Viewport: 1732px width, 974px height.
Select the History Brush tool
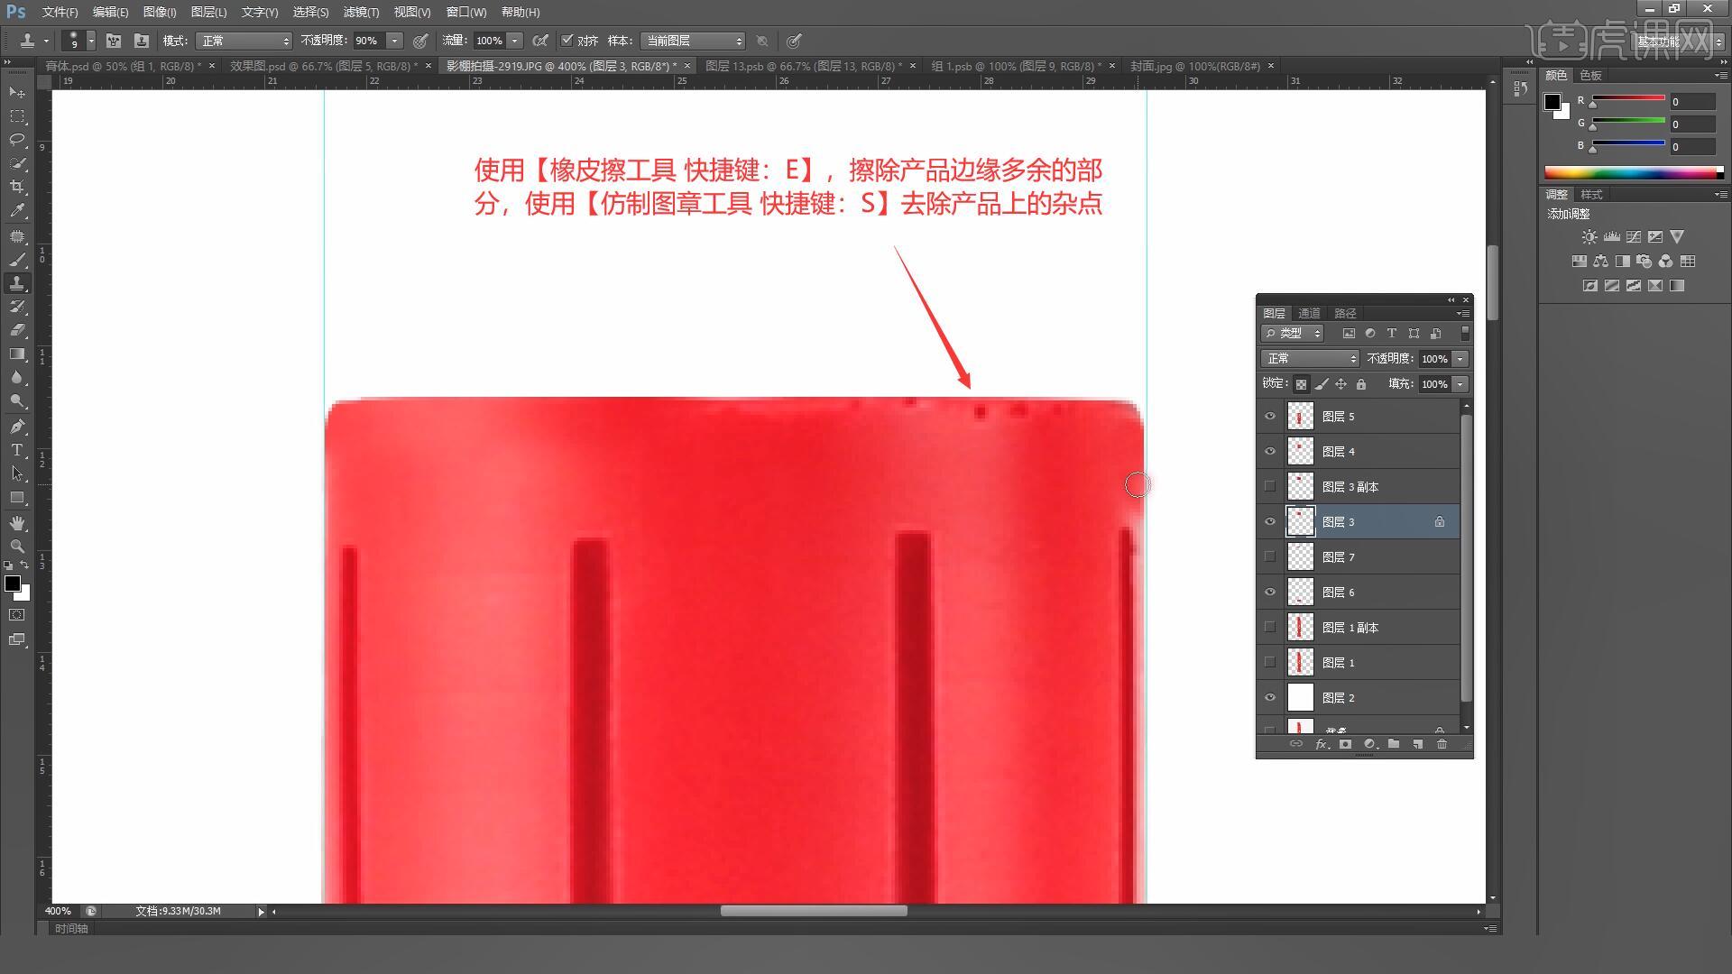17,307
